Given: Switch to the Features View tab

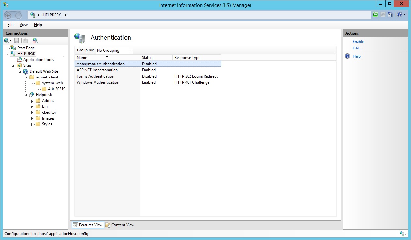Looking at the screenshot, I should click(88, 225).
